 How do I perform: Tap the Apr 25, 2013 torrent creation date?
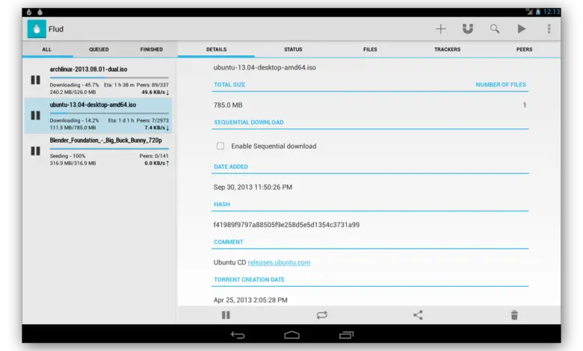coord(250,299)
